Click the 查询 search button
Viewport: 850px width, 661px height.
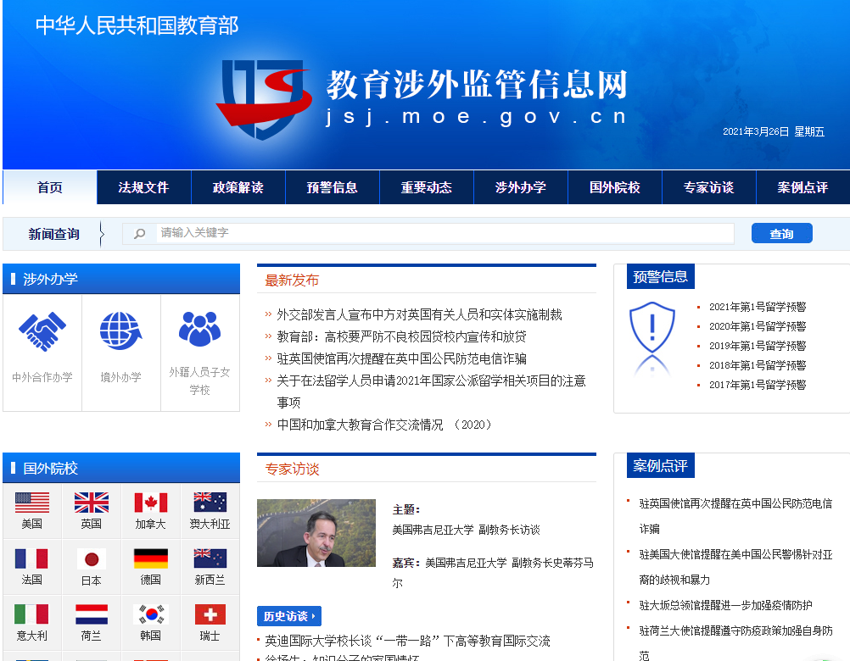(781, 233)
